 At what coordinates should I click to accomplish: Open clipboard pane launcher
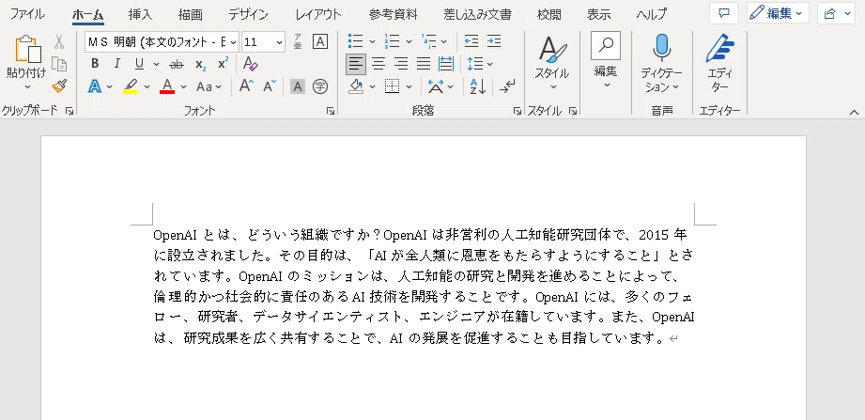click(69, 111)
